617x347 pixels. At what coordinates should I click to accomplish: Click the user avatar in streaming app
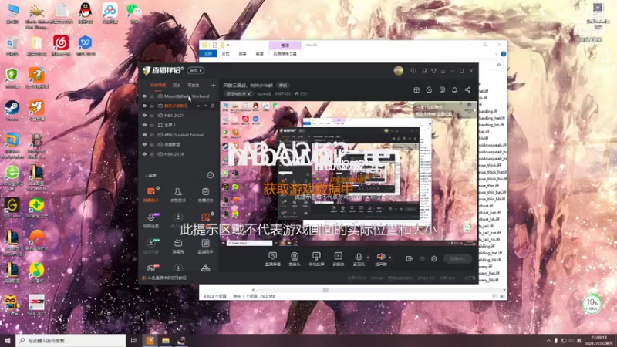click(x=399, y=71)
